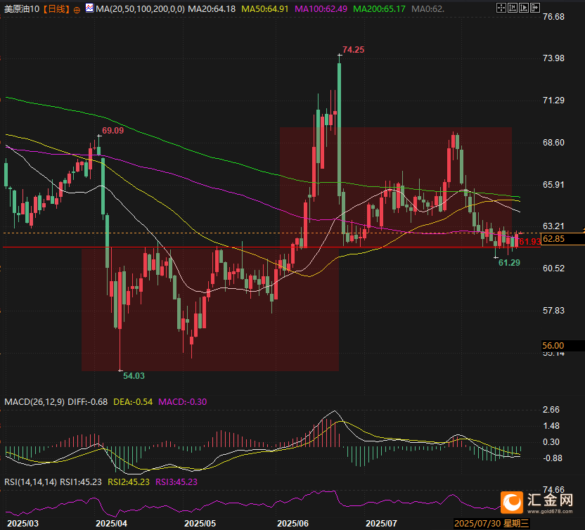
Task: Open MA(20,50,100,200,0,0) parameter settings
Action: tap(139, 10)
